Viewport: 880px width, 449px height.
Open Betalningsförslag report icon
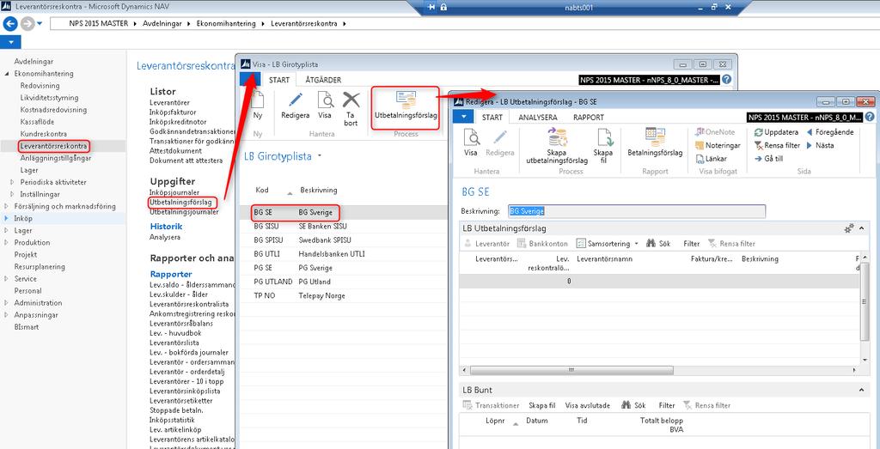tap(655, 137)
